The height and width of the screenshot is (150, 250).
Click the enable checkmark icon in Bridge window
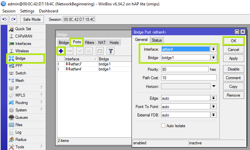[x=80, y=51]
